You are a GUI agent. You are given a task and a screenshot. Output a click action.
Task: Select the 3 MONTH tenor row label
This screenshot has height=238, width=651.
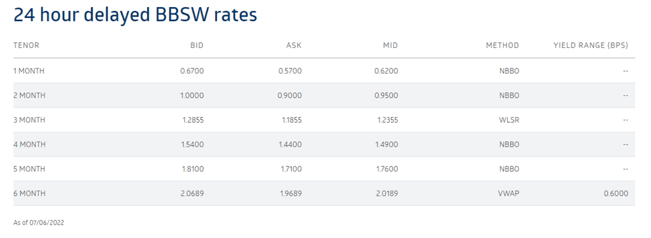pos(29,120)
